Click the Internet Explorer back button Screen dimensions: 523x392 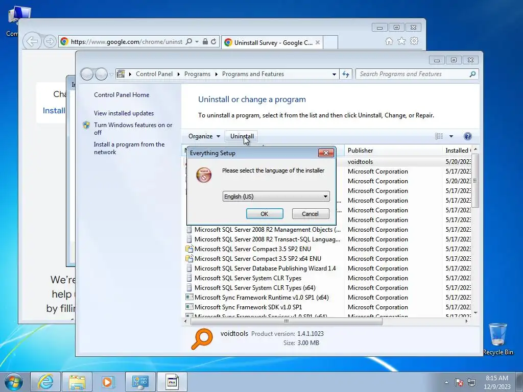tap(32, 42)
